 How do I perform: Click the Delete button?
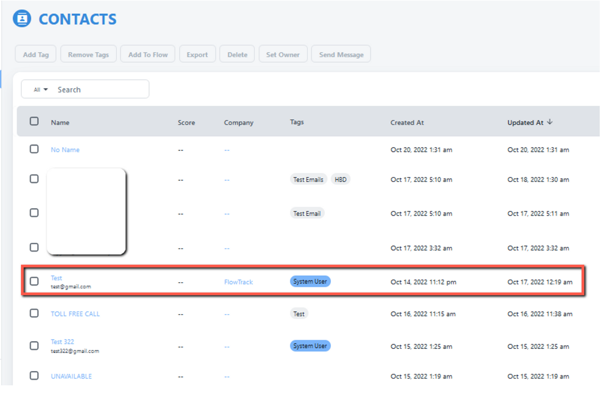(237, 54)
